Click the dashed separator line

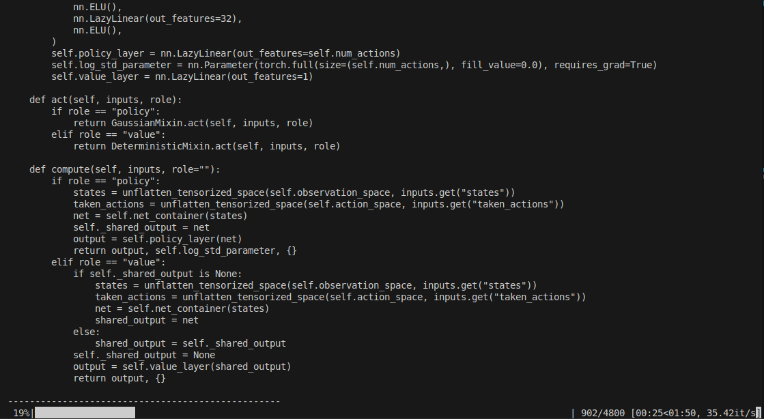(144, 401)
